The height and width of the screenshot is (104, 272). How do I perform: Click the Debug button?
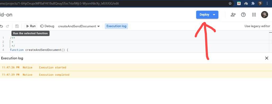[47, 26]
